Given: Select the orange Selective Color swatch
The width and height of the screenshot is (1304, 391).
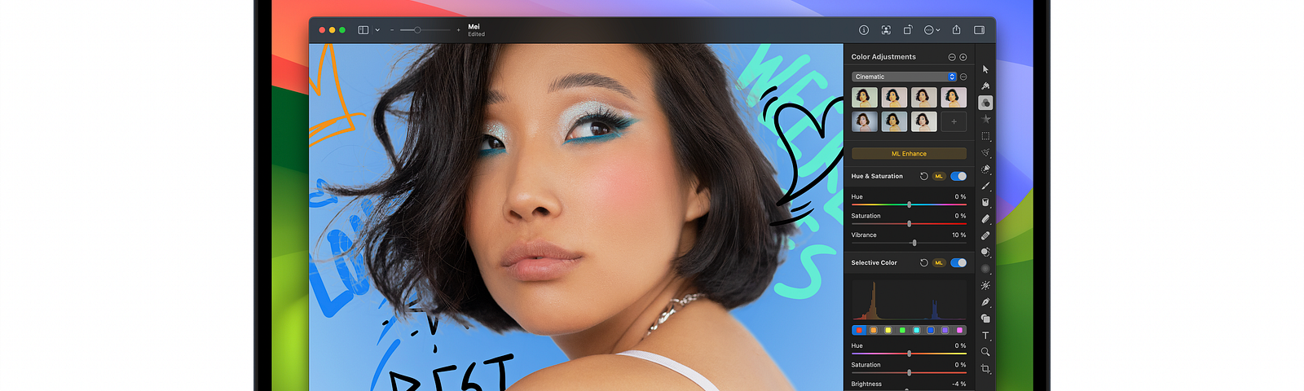Looking at the screenshot, I should click(874, 330).
